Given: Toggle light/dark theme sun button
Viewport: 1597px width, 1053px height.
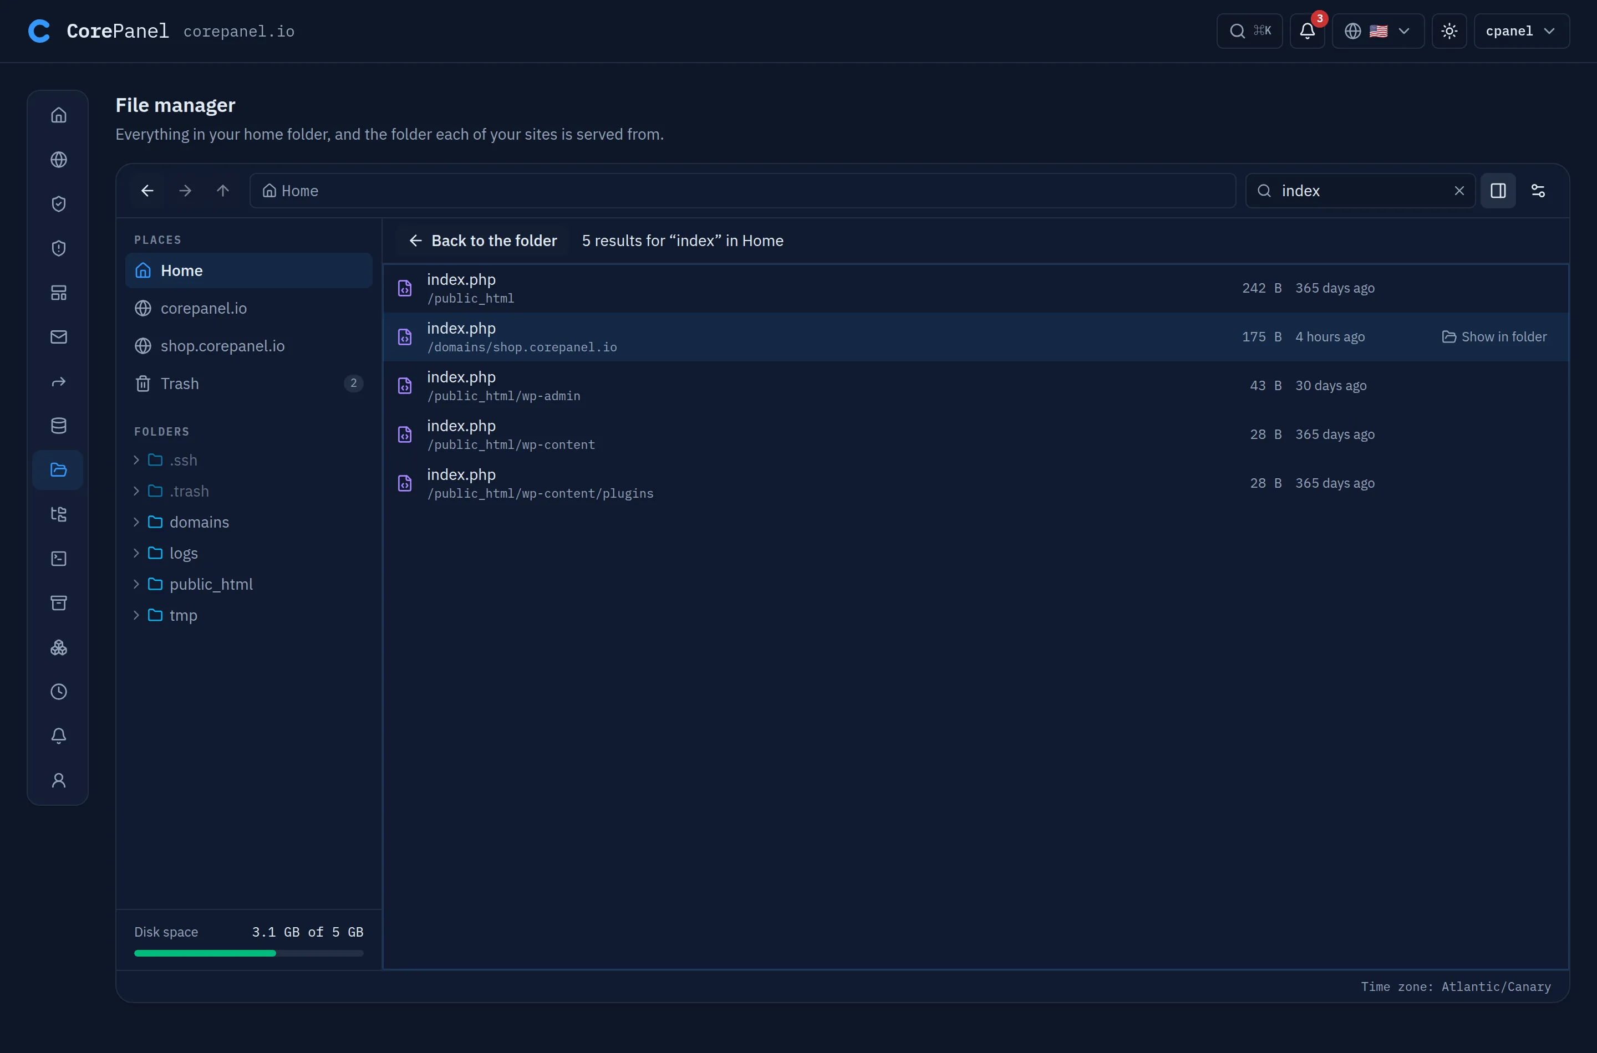Looking at the screenshot, I should point(1448,31).
